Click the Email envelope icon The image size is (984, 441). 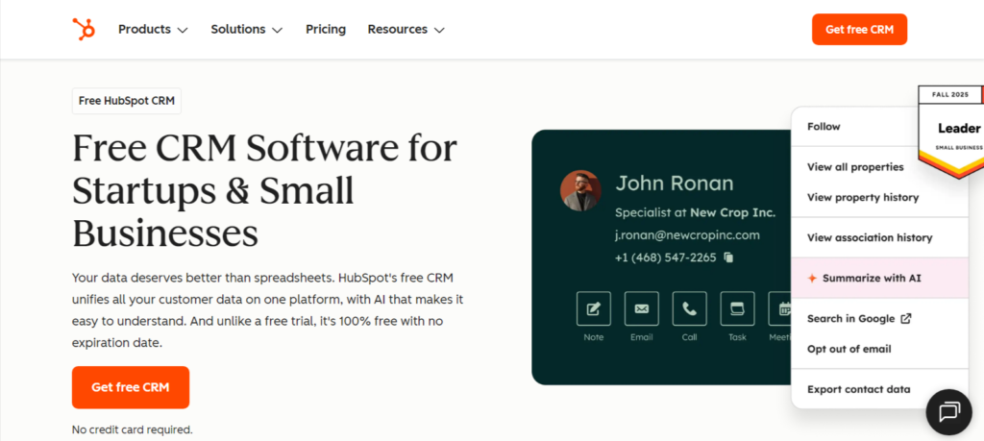(x=641, y=308)
